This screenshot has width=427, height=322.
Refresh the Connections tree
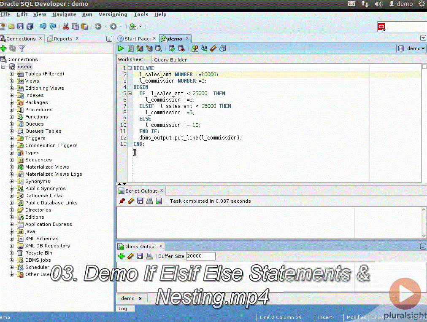click(x=13, y=48)
